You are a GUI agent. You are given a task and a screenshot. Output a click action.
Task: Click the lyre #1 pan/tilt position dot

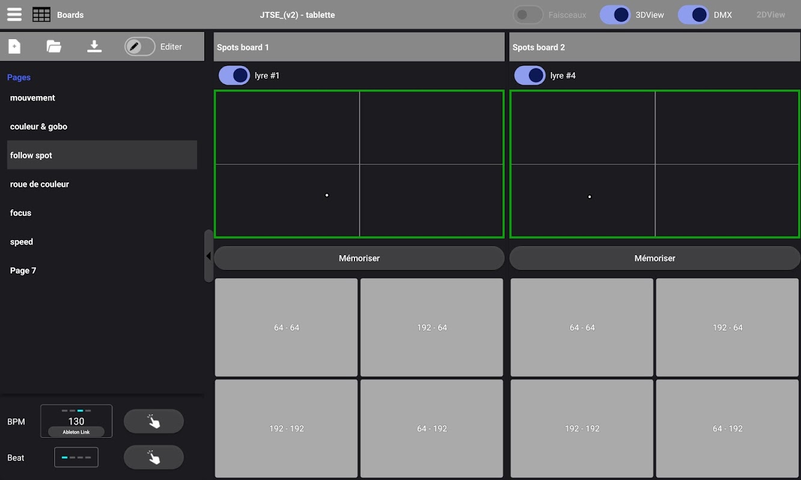click(x=327, y=195)
